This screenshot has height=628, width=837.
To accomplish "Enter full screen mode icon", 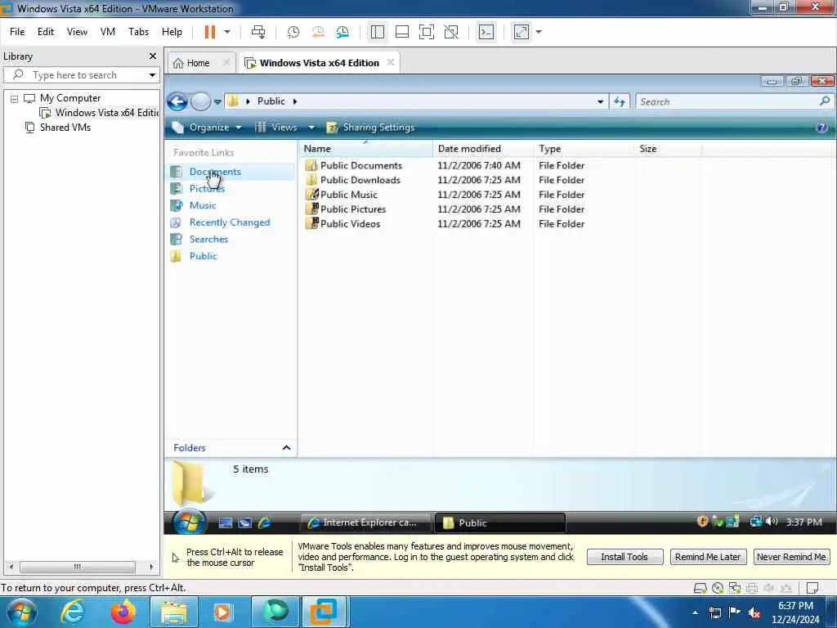I will click(427, 32).
